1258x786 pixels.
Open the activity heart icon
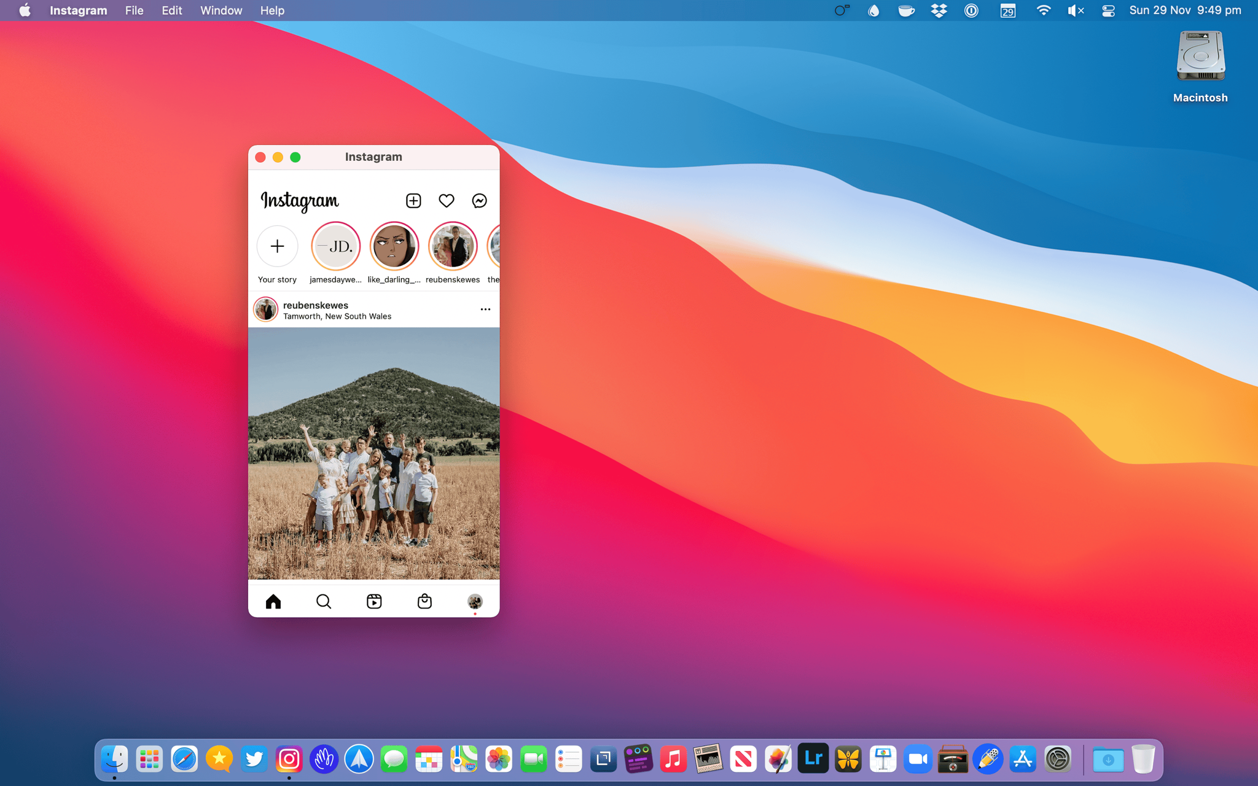(x=447, y=201)
